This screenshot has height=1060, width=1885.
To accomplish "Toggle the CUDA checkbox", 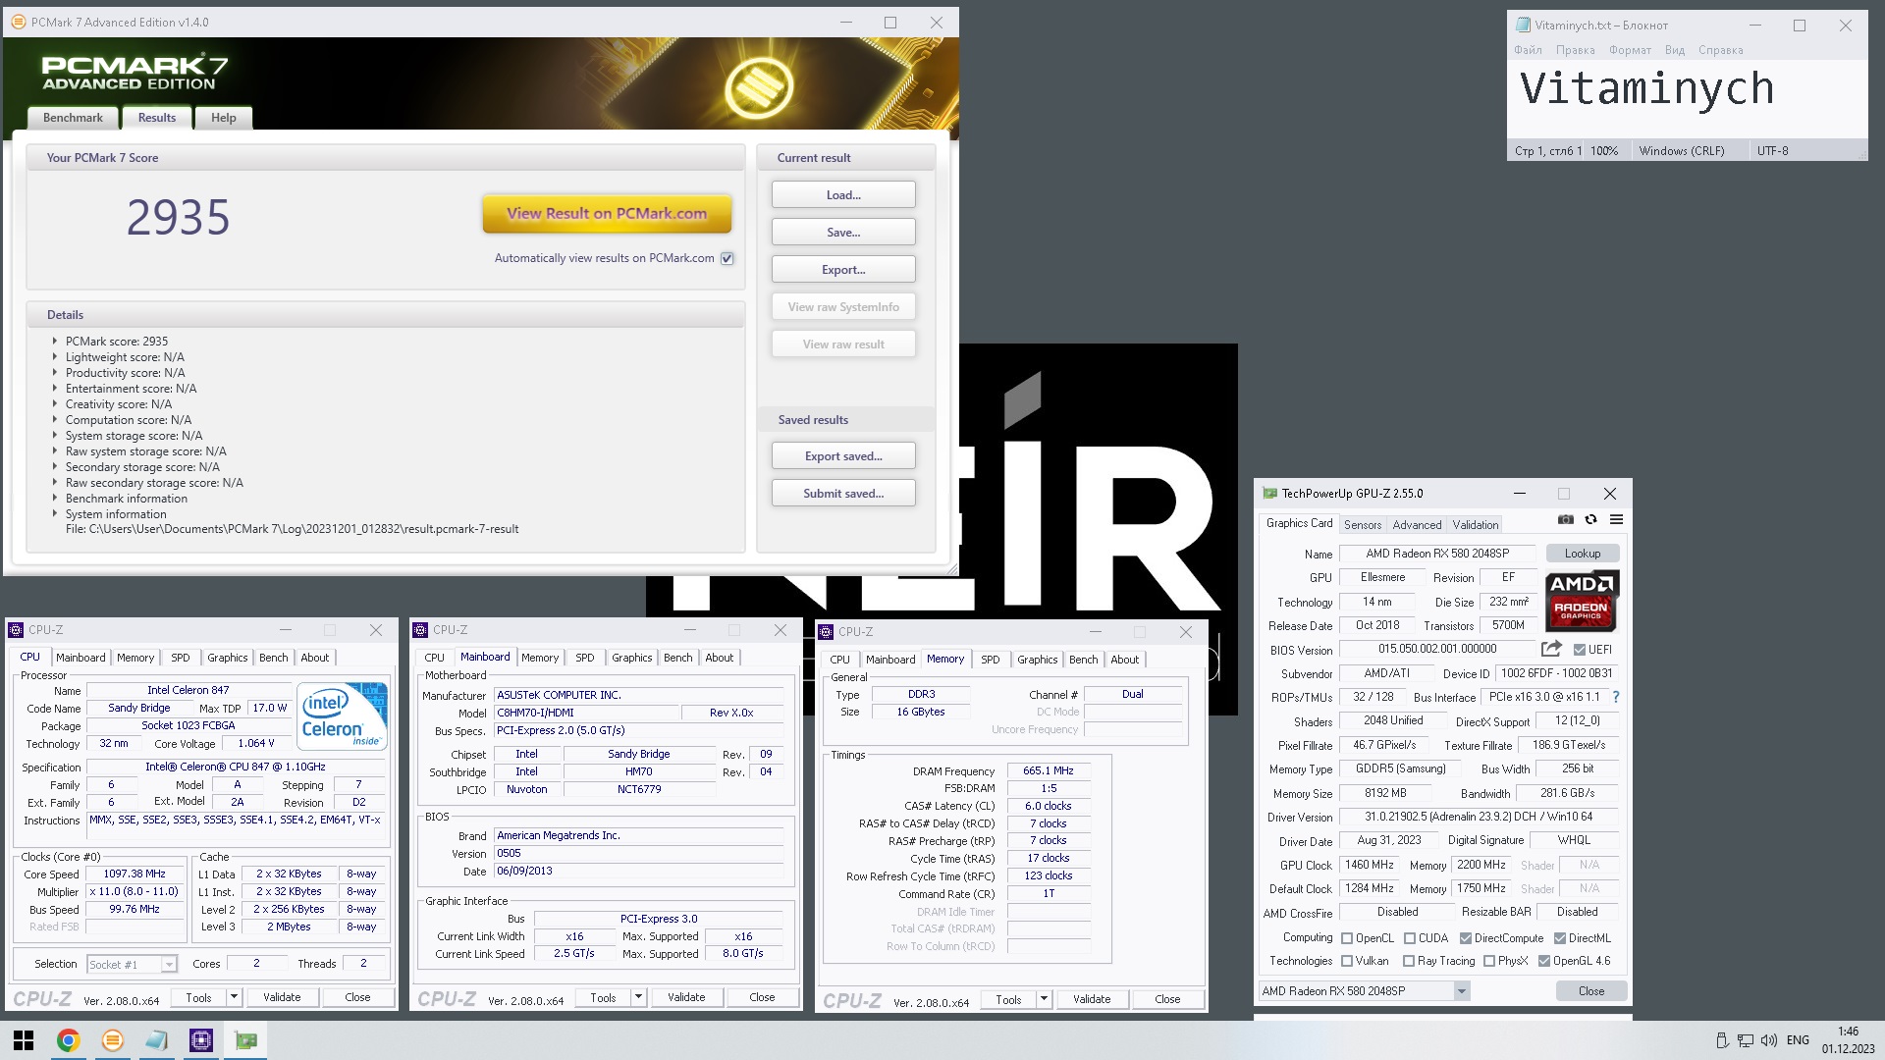I will pyautogui.click(x=1410, y=938).
